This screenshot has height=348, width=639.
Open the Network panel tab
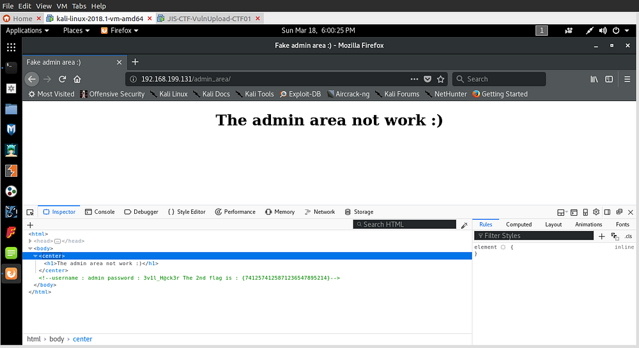(x=319, y=212)
